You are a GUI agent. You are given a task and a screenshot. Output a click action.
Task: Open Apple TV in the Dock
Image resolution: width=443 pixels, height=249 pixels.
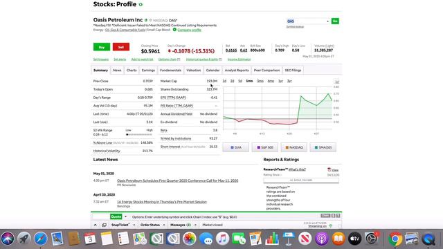click(354, 239)
